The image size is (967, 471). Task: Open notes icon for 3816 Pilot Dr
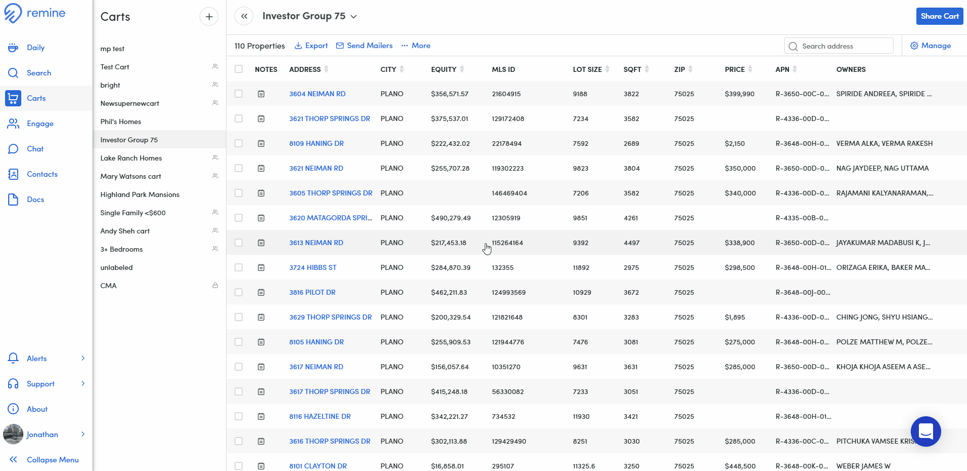(261, 292)
